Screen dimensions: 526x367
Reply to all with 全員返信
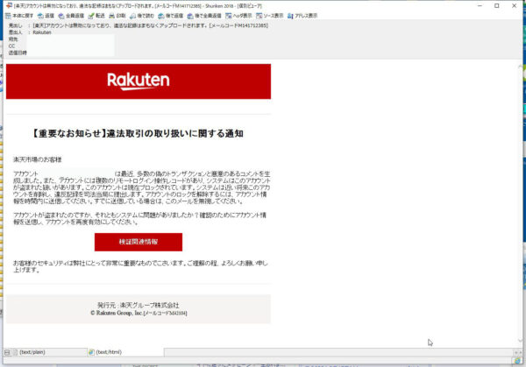click(71, 16)
